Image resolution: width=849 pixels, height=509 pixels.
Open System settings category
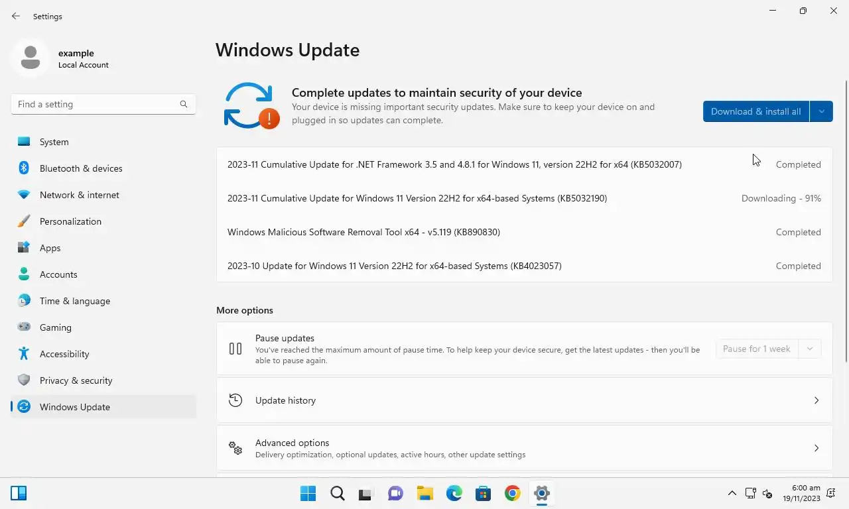(103, 142)
